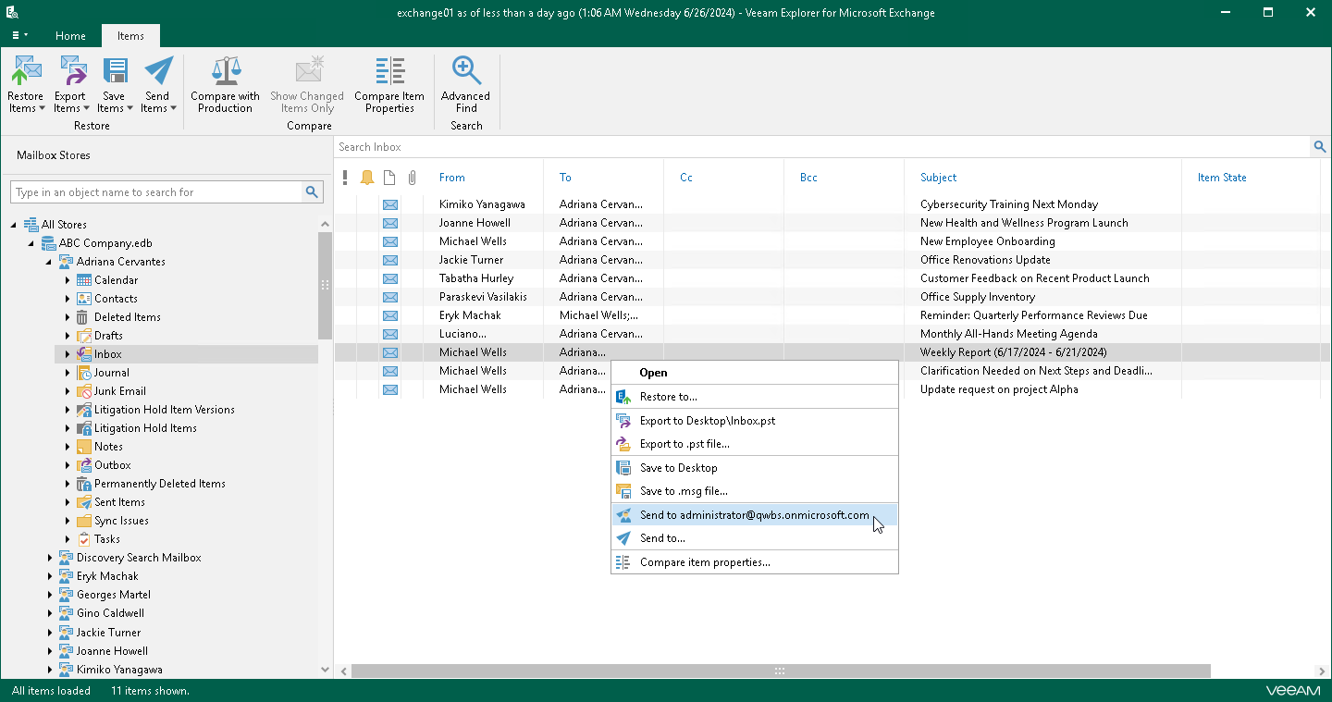
Task: Click the Search Inbox magnifier icon
Action: pos(1320,147)
